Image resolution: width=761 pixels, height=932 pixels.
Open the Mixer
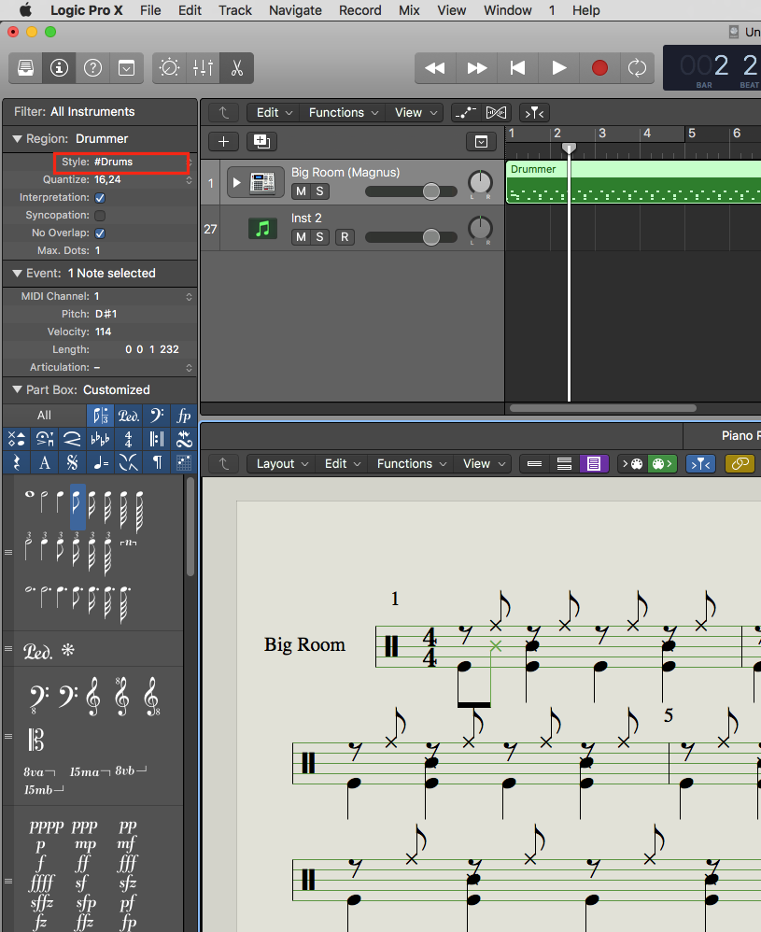point(203,68)
